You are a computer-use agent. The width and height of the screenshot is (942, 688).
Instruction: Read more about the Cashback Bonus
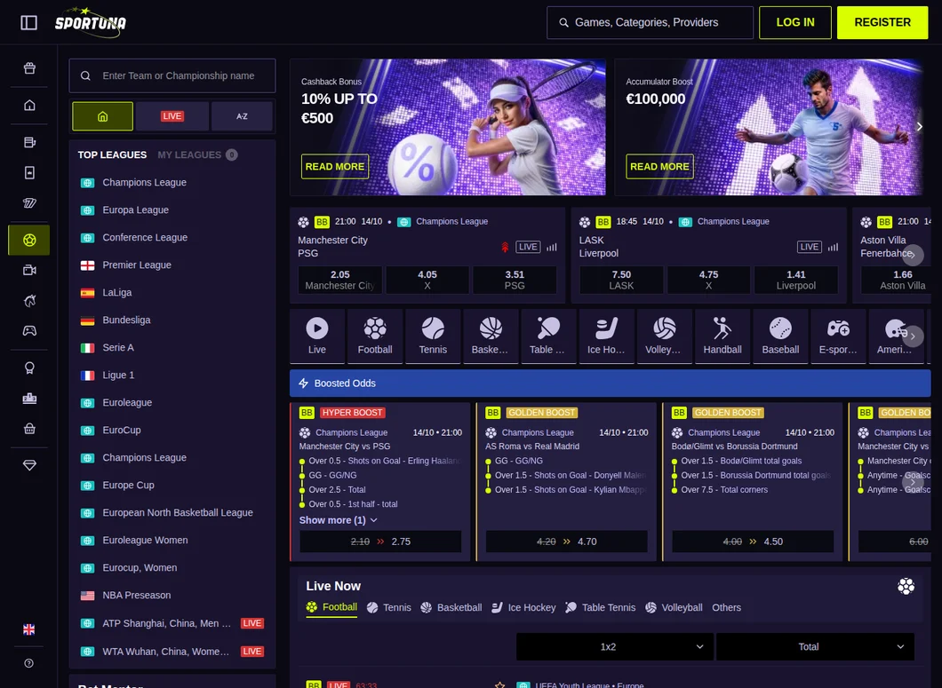pyautogui.click(x=335, y=166)
